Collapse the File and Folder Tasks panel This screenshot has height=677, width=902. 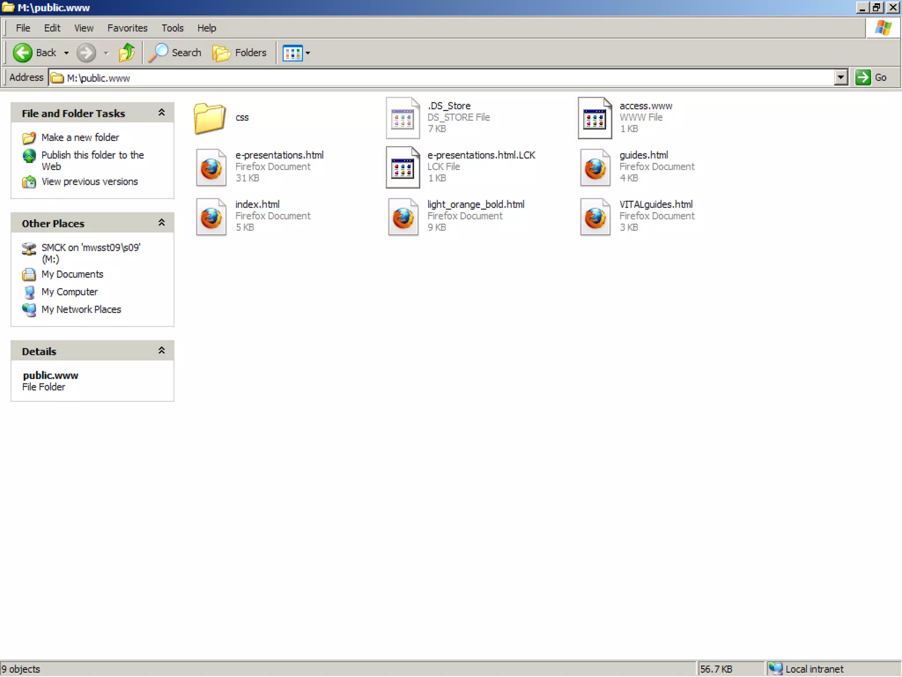(162, 113)
